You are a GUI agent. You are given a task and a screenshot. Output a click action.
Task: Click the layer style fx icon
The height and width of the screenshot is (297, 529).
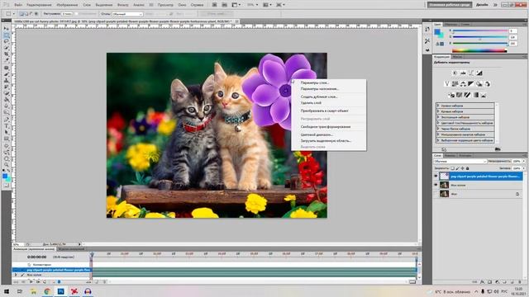(483, 282)
